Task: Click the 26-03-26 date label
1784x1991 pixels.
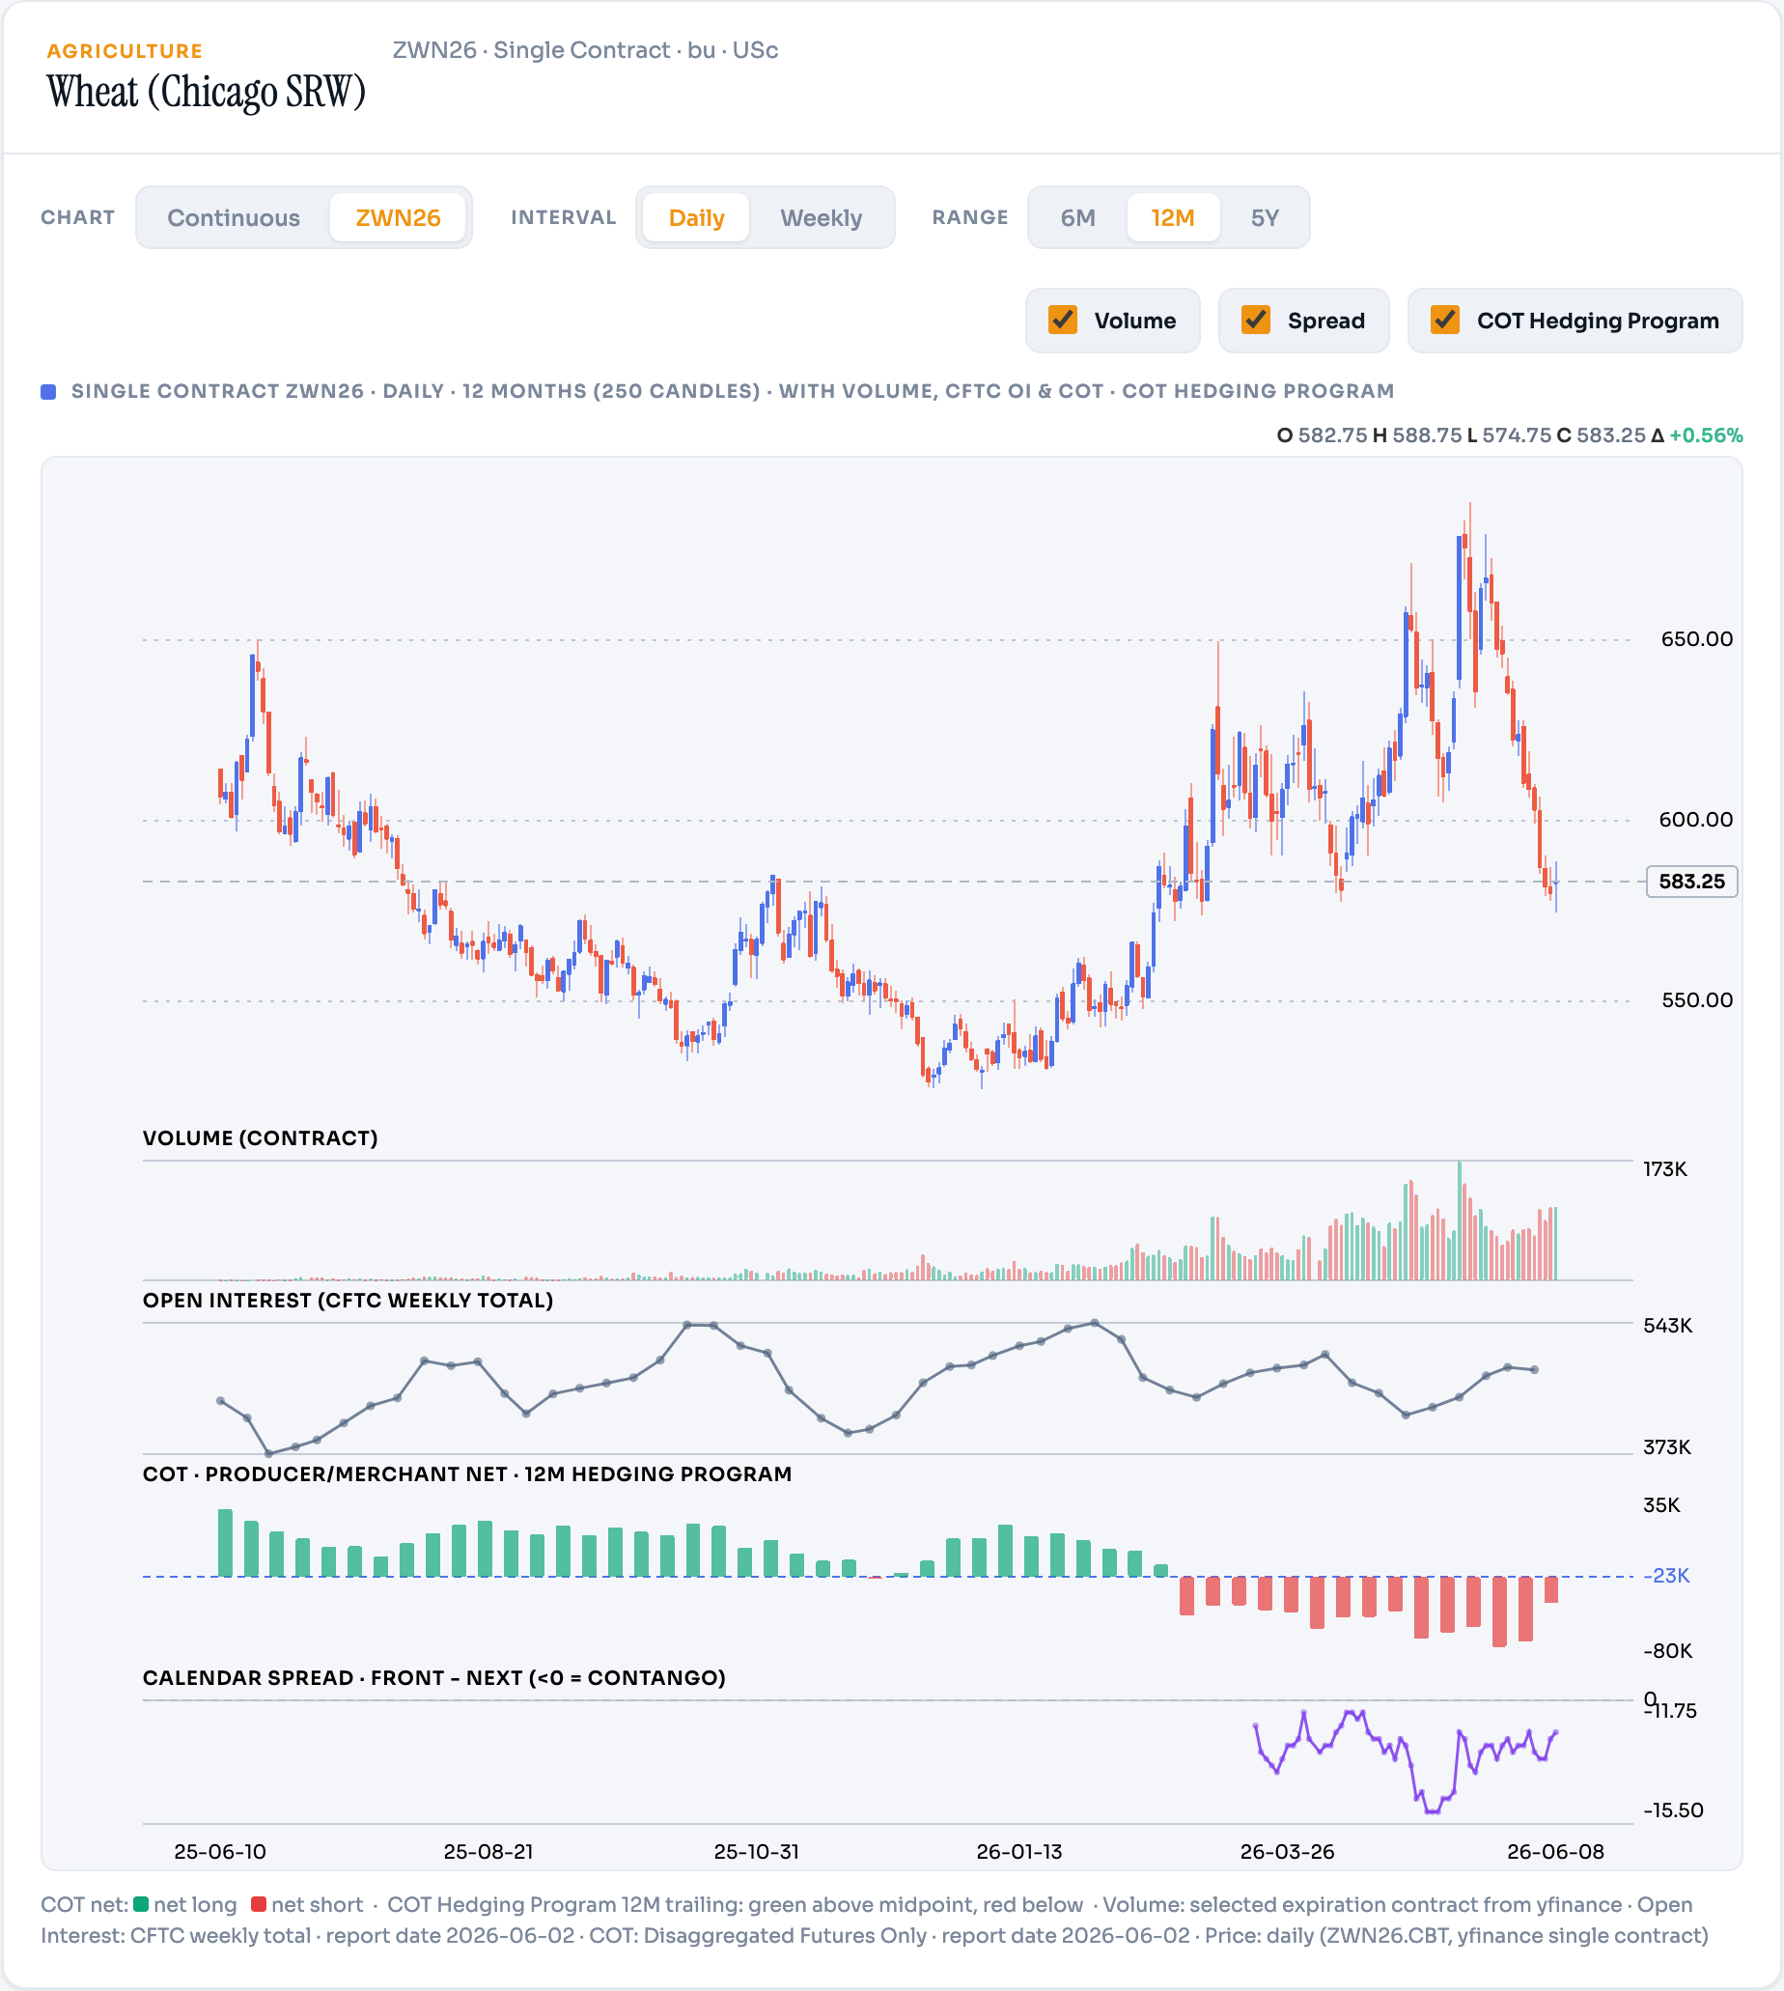Action: tap(1287, 1852)
